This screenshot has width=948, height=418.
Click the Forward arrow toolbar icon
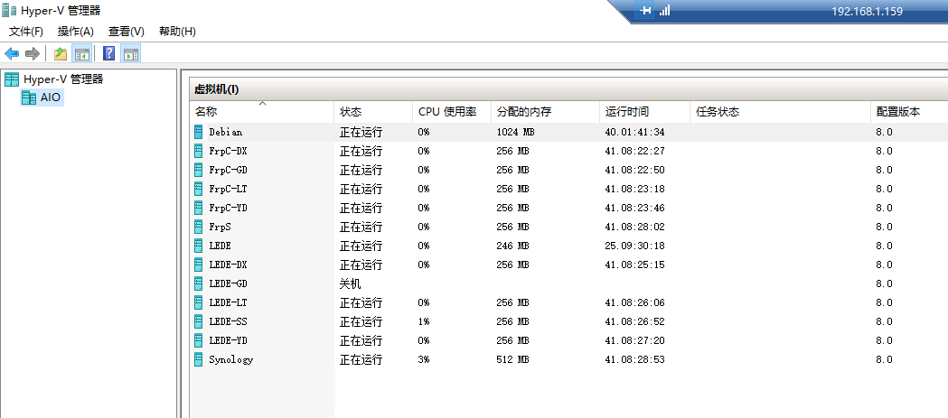coord(32,54)
